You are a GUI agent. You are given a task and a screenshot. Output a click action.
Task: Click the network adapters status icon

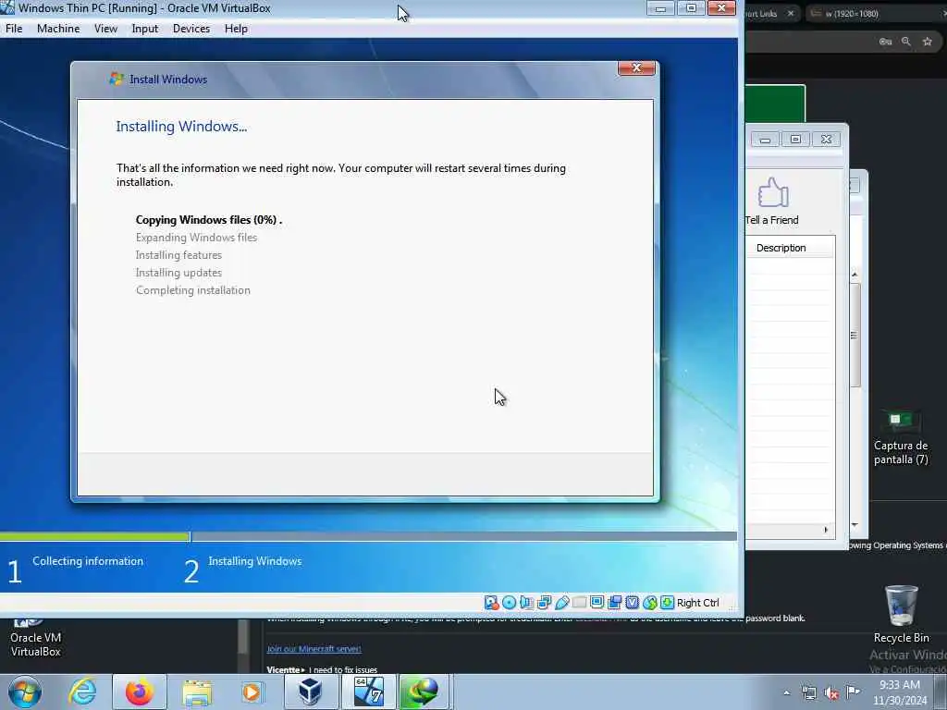(x=544, y=603)
